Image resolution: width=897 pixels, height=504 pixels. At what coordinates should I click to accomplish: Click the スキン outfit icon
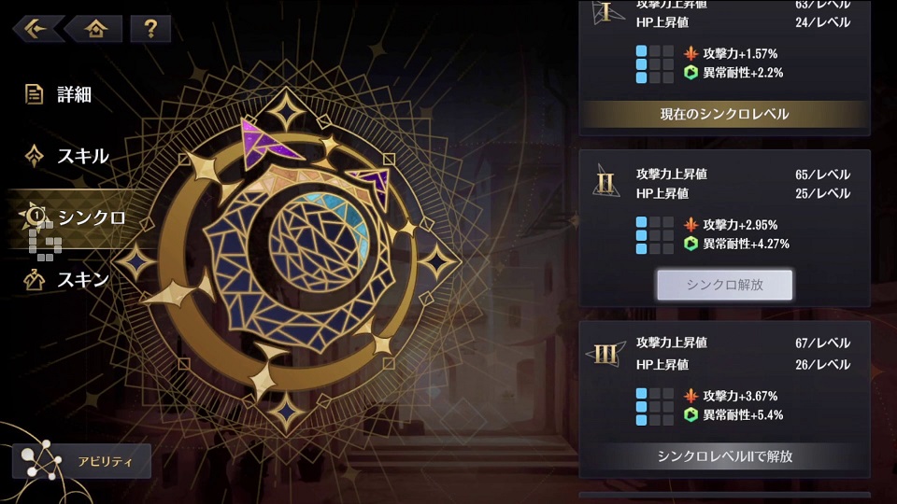[35, 280]
